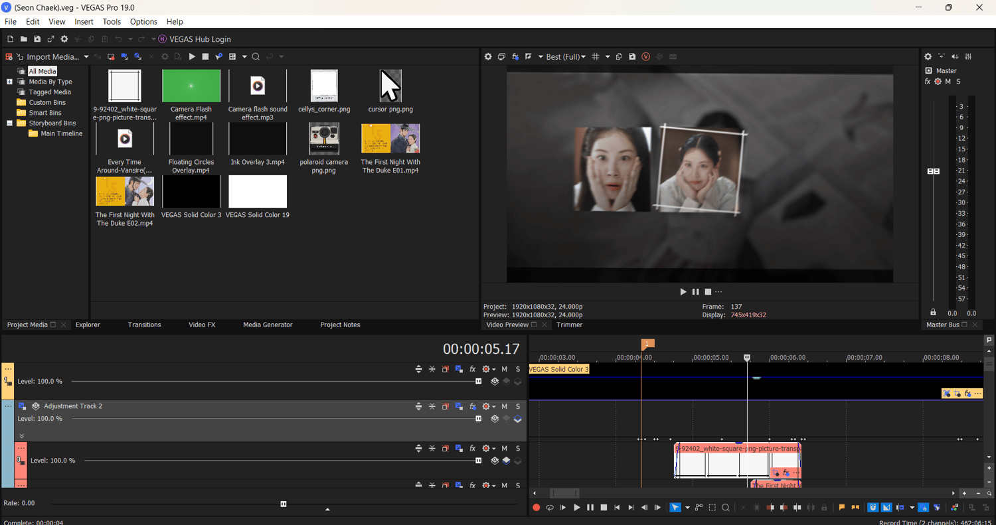Screen dimensions: 996x525
Task: Save the project with the floppy disk icon
Action: (x=37, y=39)
